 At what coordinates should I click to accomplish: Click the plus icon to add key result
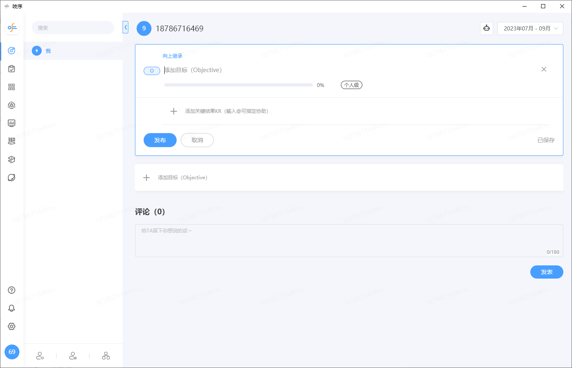coord(174,111)
